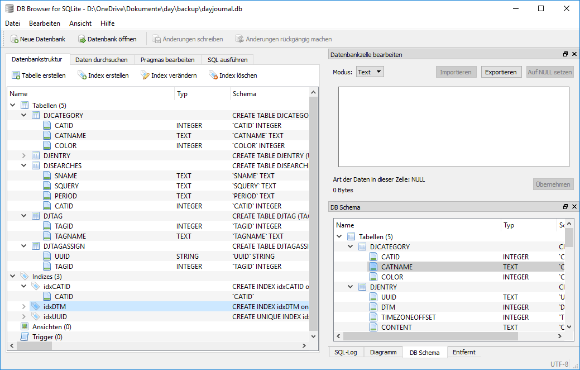Click the index icon next to idxUUID
The image size is (580, 370).
tap(36, 317)
